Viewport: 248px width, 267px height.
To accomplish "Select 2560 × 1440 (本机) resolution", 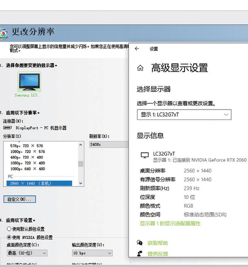I will coord(39,183).
